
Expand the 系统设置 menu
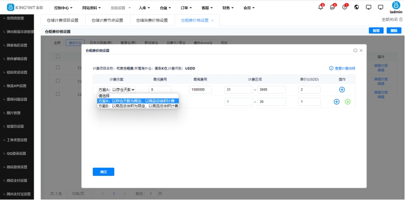(x=120, y=8)
